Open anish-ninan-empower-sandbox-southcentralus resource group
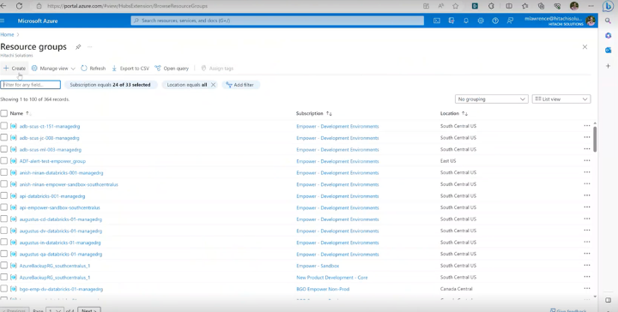The width and height of the screenshot is (618, 312). coord(69,184)
